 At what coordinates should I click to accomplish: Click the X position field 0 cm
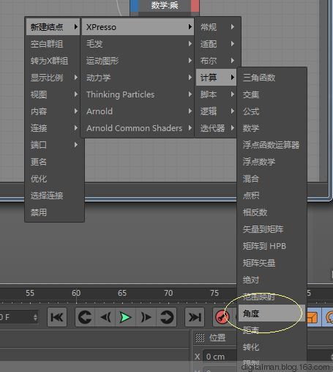coord(220,357)
